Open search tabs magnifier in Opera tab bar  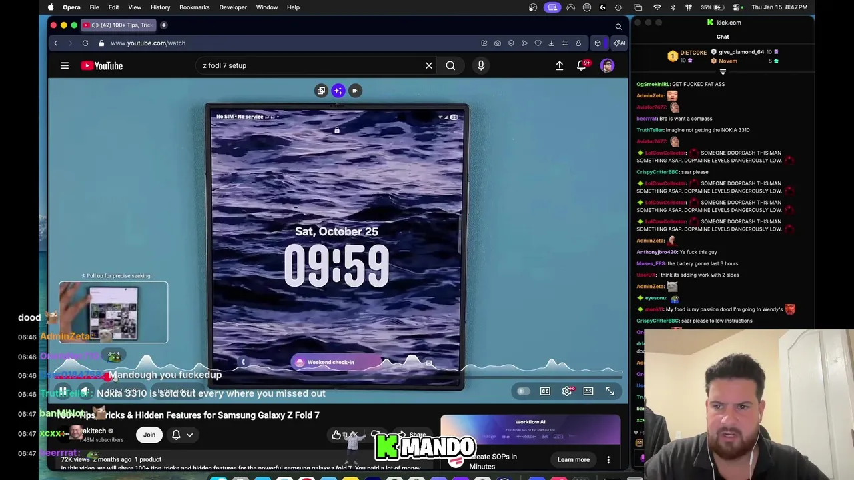click(618, 27)
